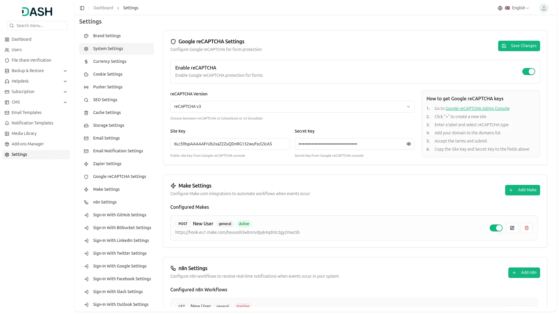The width and height of the screenshot is (559, 314).
Task: Click the DASH logo
Action: tap(37, 12)
